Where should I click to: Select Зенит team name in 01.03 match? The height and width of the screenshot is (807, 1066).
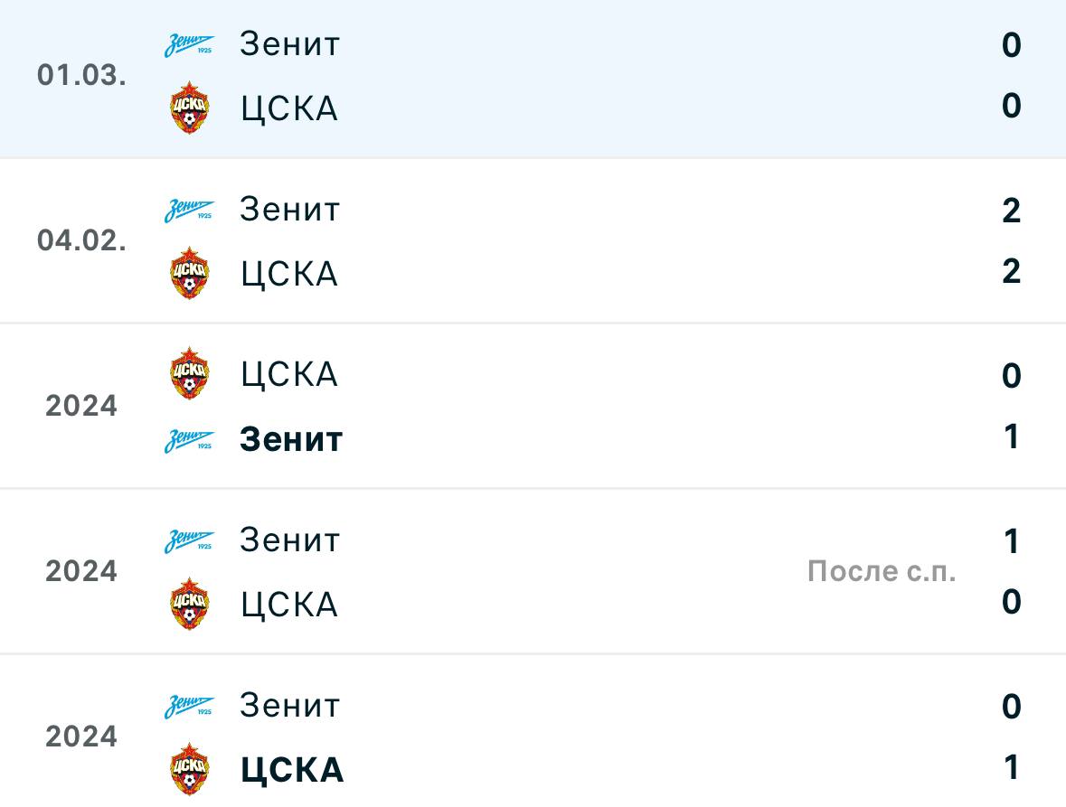coord(289,45)
